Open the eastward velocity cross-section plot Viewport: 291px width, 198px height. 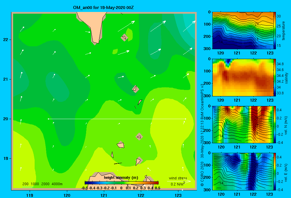pyautogui.click(x=243, y=172)
